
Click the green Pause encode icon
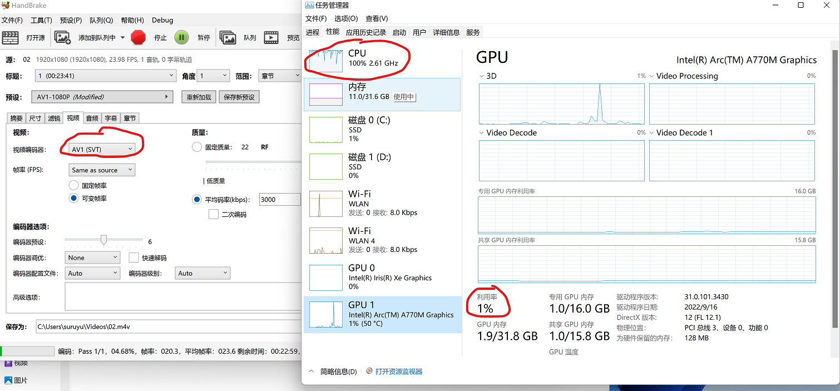[181, 37]
